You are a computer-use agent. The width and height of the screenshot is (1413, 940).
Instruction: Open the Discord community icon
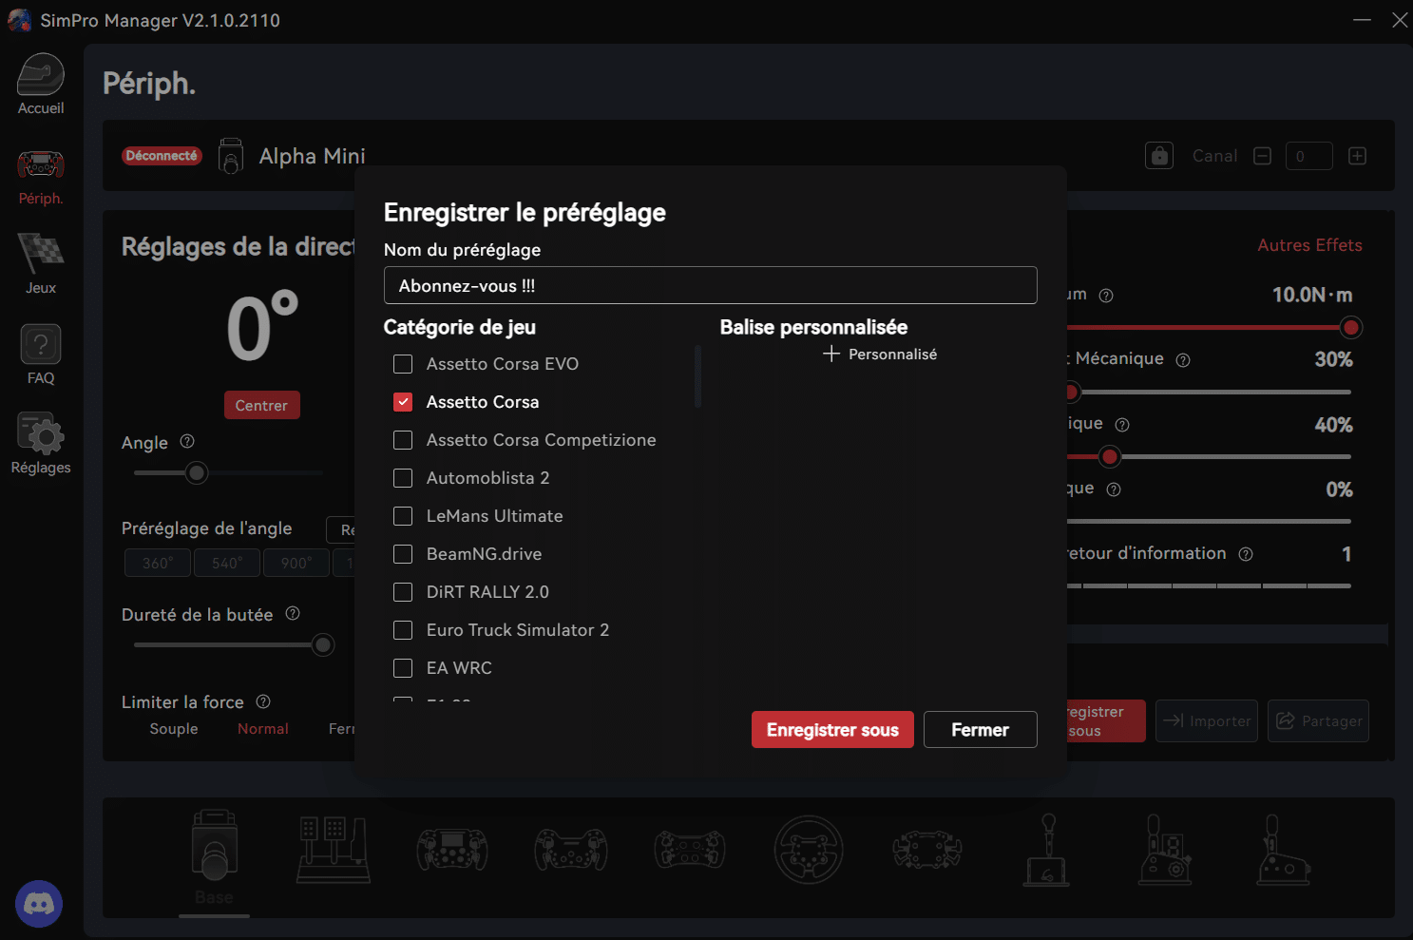pyautogui.click(x=39, y=904)
